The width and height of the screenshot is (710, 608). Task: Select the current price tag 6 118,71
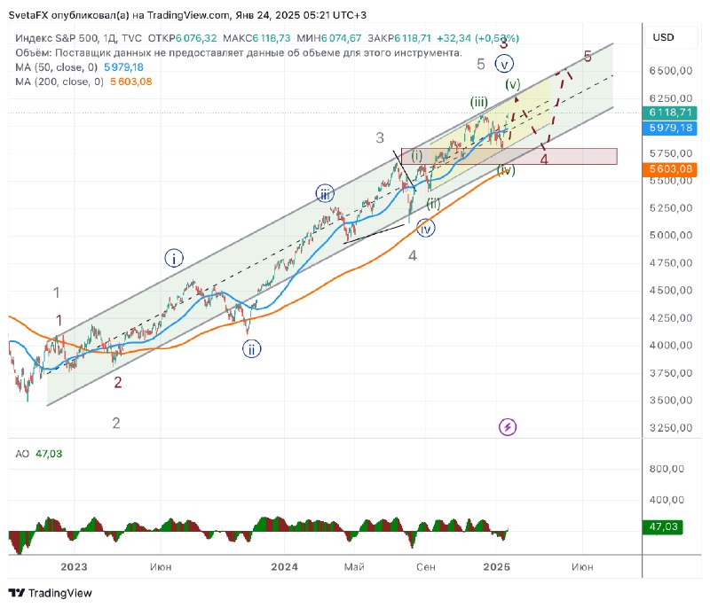coord(670,113)
